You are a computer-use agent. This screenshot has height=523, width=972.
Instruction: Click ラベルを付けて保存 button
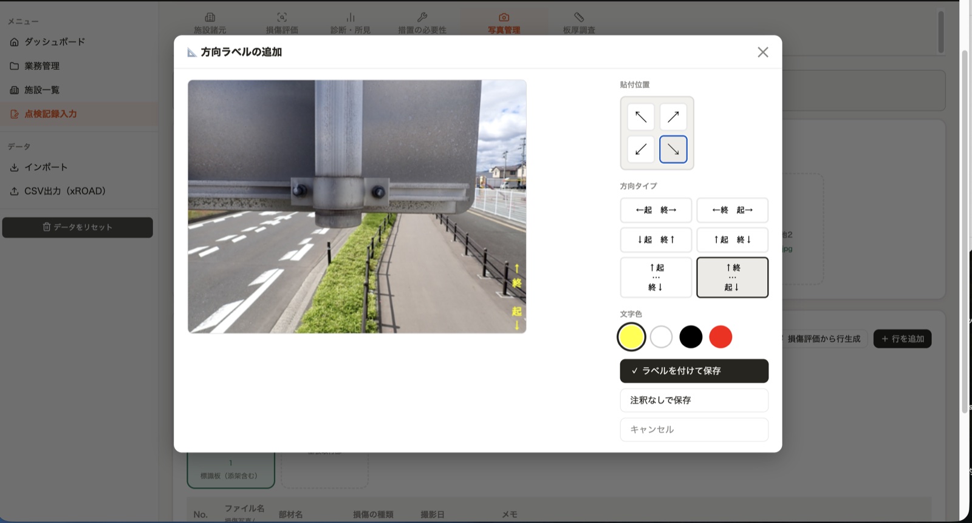tap(694, 371)
